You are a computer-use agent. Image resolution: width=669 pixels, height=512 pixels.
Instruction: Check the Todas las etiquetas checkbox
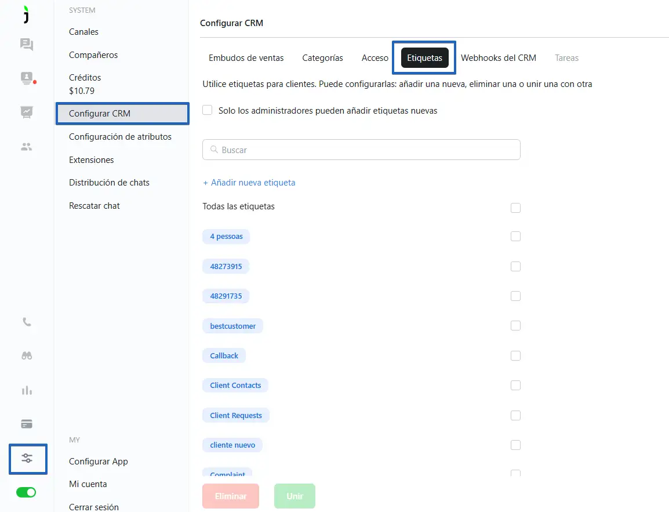[515, 208]
